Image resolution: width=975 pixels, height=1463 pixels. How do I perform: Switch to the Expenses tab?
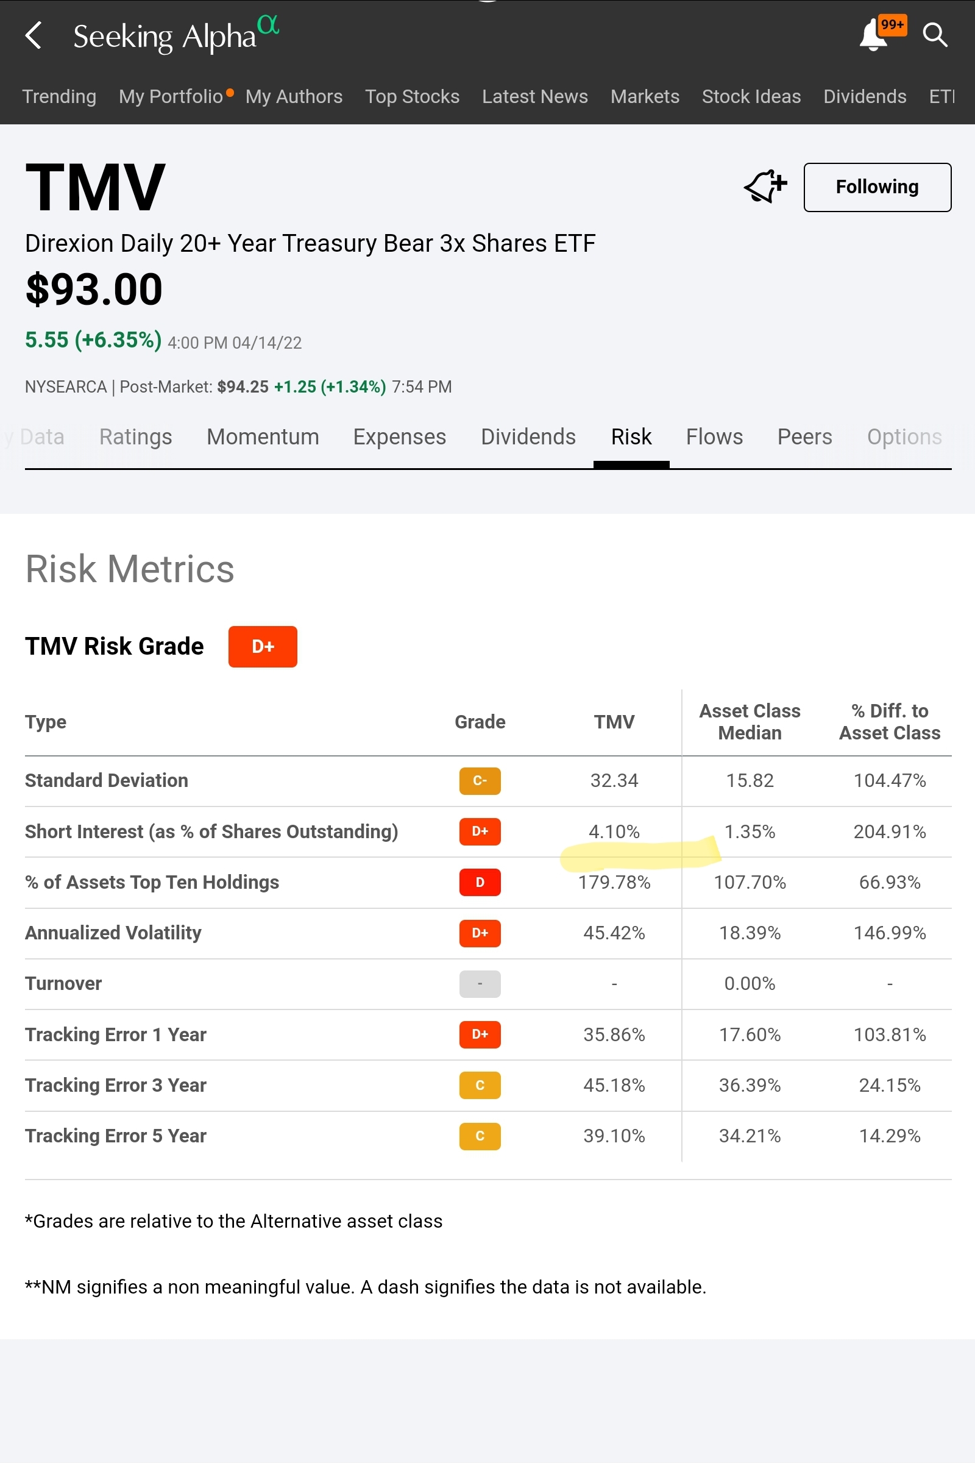[399, 436]
